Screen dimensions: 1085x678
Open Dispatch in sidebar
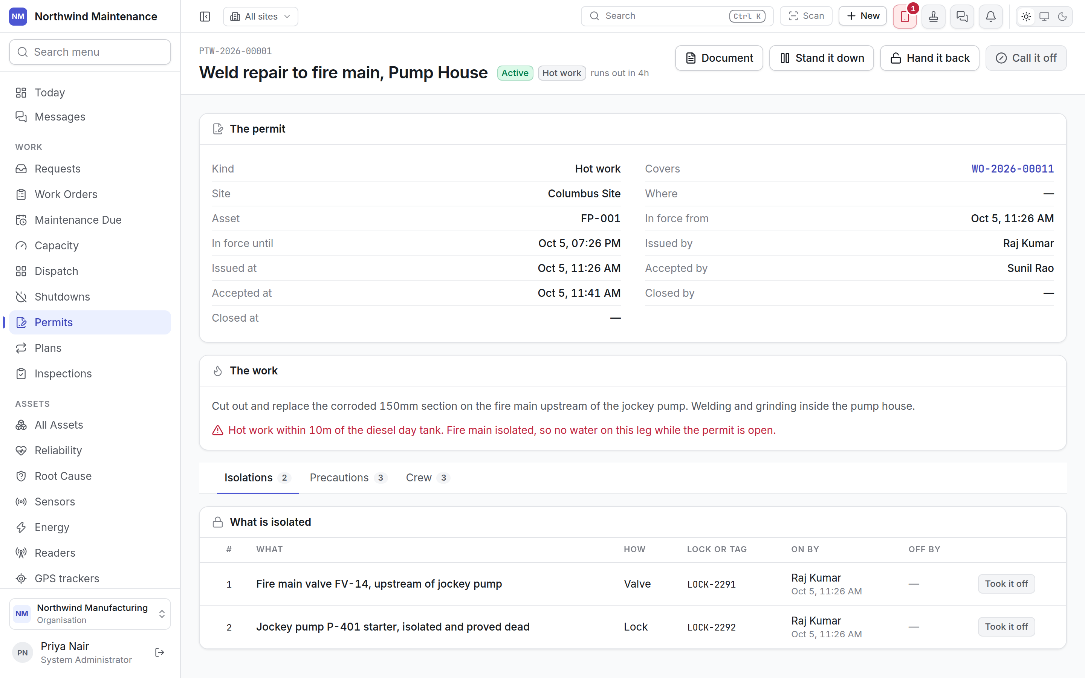pos(90,271)
